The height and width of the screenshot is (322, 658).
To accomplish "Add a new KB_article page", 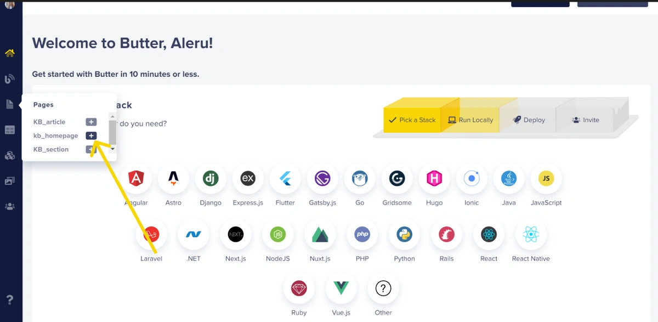I will click(91, 122).
